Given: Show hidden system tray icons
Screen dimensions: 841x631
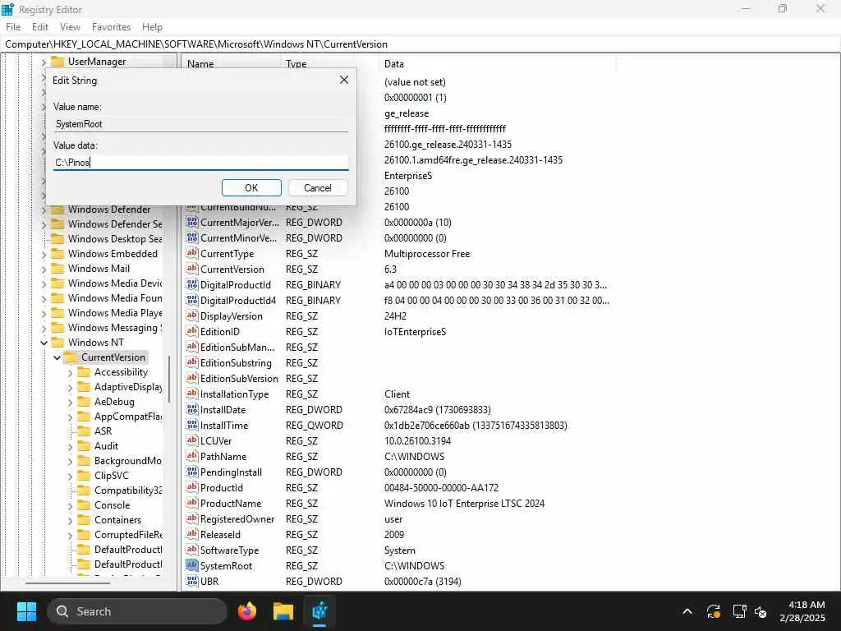Looking at the screenshot, I should [x=687, y=611].
